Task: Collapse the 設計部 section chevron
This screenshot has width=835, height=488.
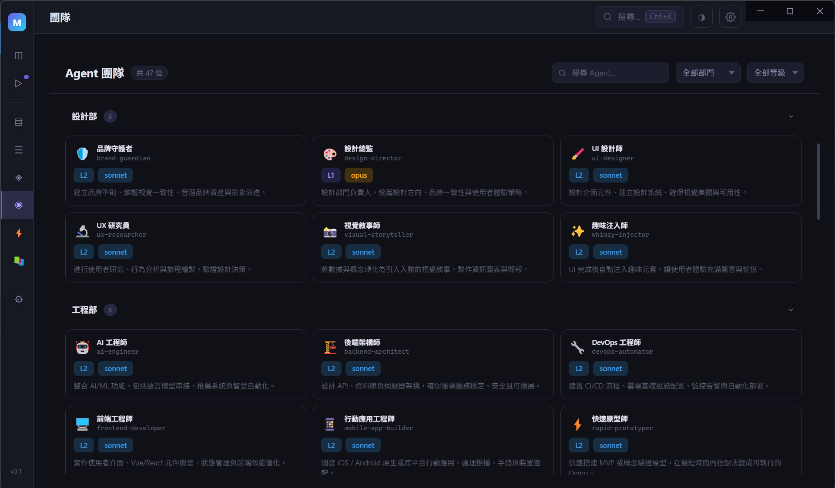Action: [x=791, y=116]
